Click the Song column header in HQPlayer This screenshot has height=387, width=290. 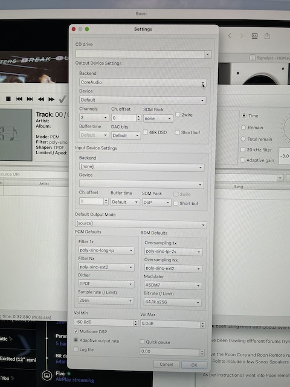coord(239,187)
